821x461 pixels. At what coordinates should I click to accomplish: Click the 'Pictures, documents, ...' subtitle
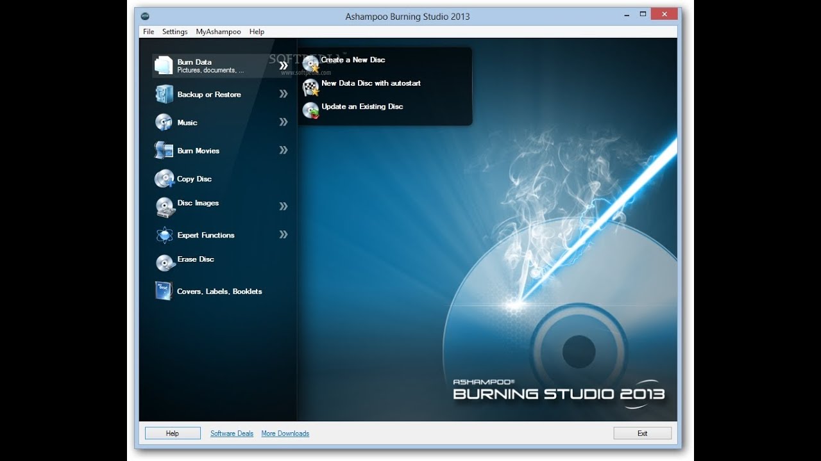coord(210,70)
